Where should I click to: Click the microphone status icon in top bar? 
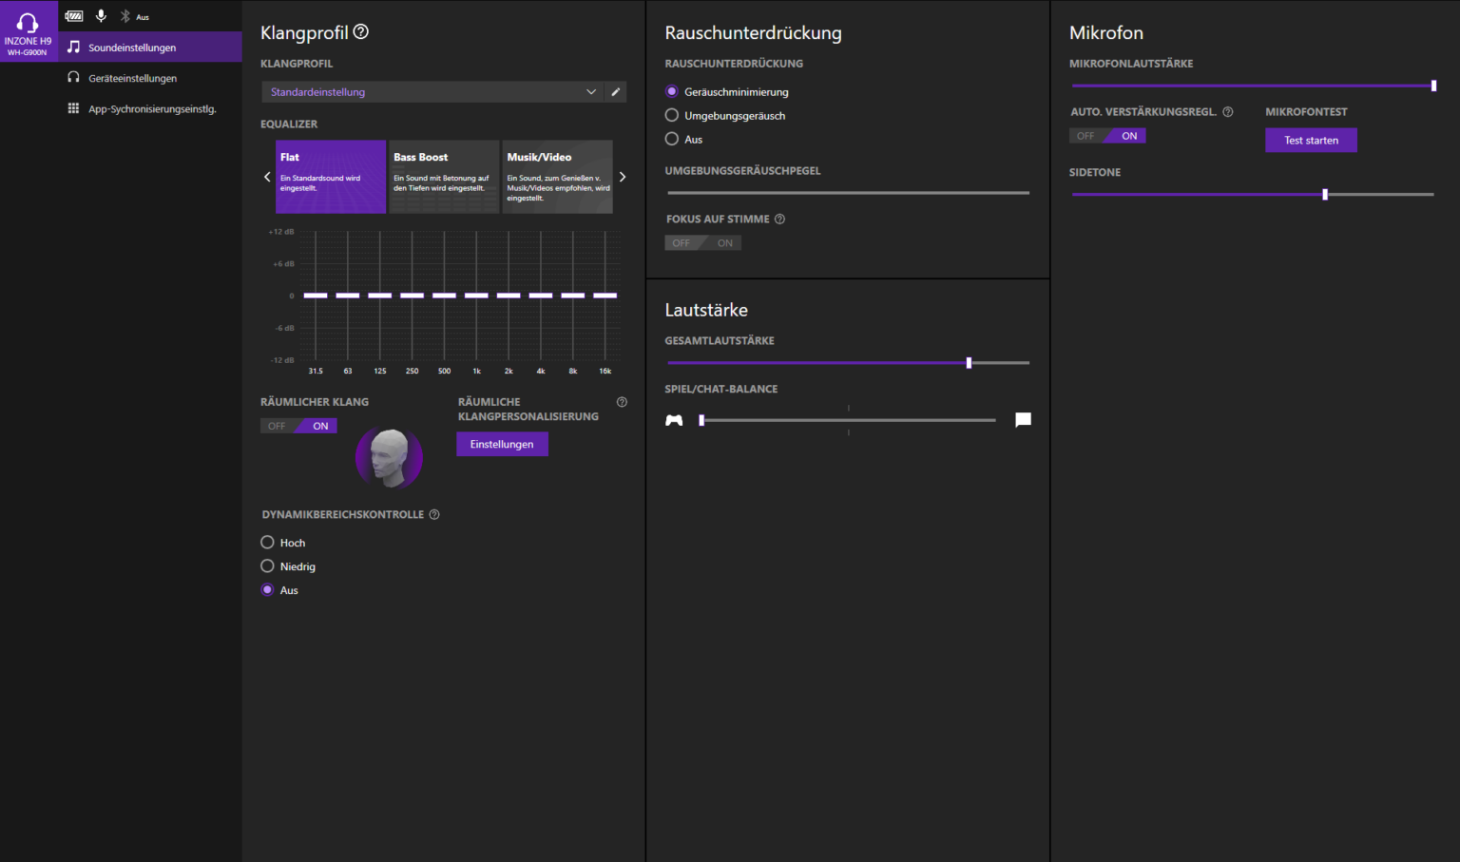101,16
